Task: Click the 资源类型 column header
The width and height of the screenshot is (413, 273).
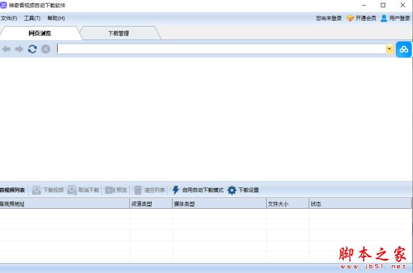Action: click(151, 204)
